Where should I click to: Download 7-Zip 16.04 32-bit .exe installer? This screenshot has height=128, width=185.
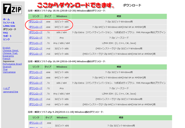[x=36, y=72]
